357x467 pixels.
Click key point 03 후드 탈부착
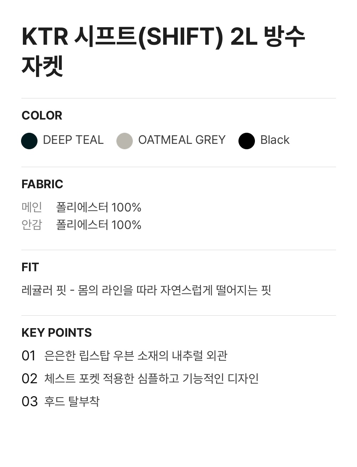72,402
